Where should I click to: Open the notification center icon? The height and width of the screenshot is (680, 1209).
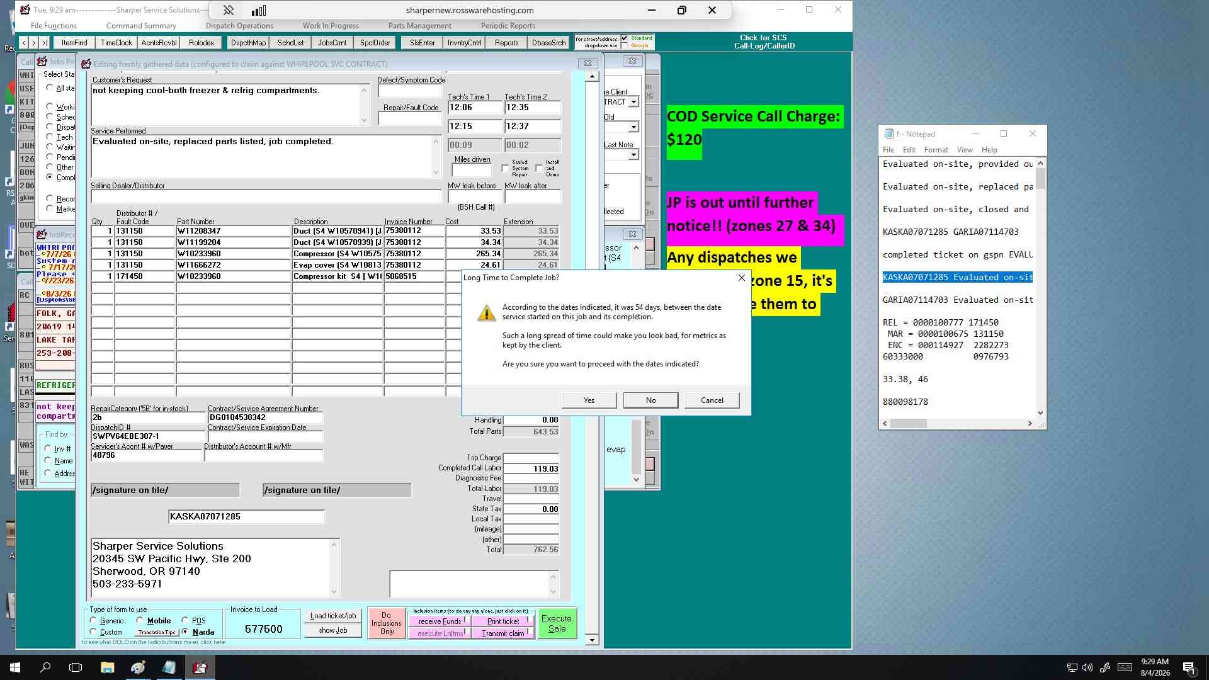click(x=1189, y=667)
